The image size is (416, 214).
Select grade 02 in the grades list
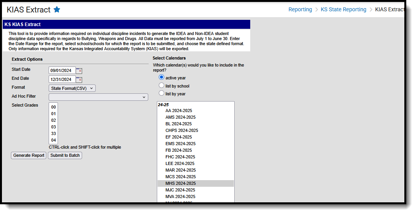click(x=53, y=120)
